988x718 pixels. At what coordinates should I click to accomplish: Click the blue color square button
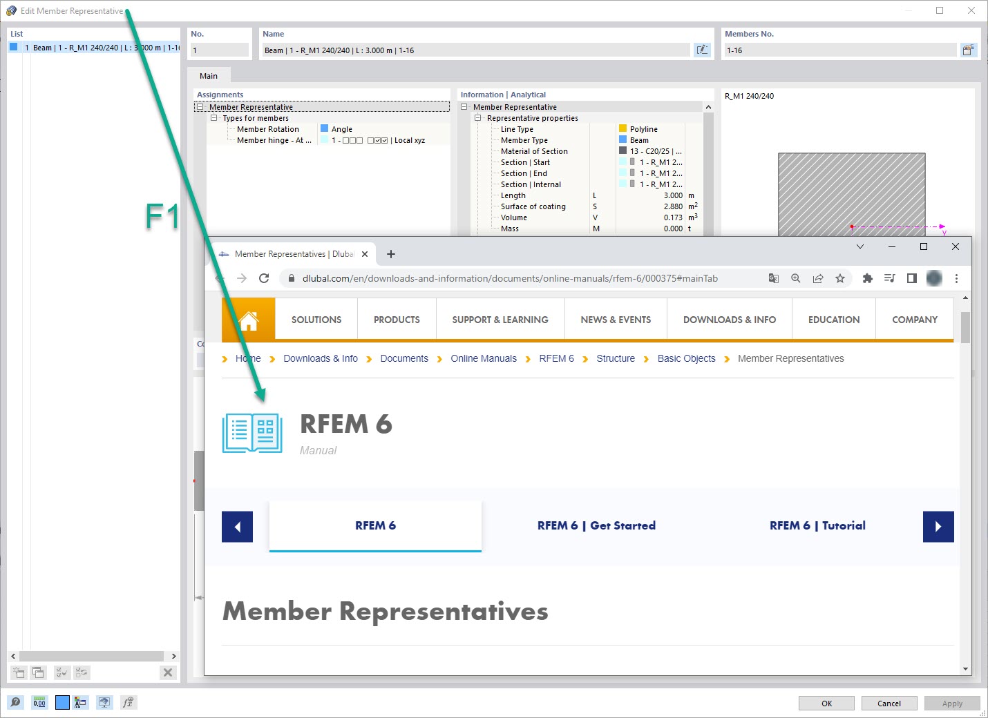tap(62, 702)
